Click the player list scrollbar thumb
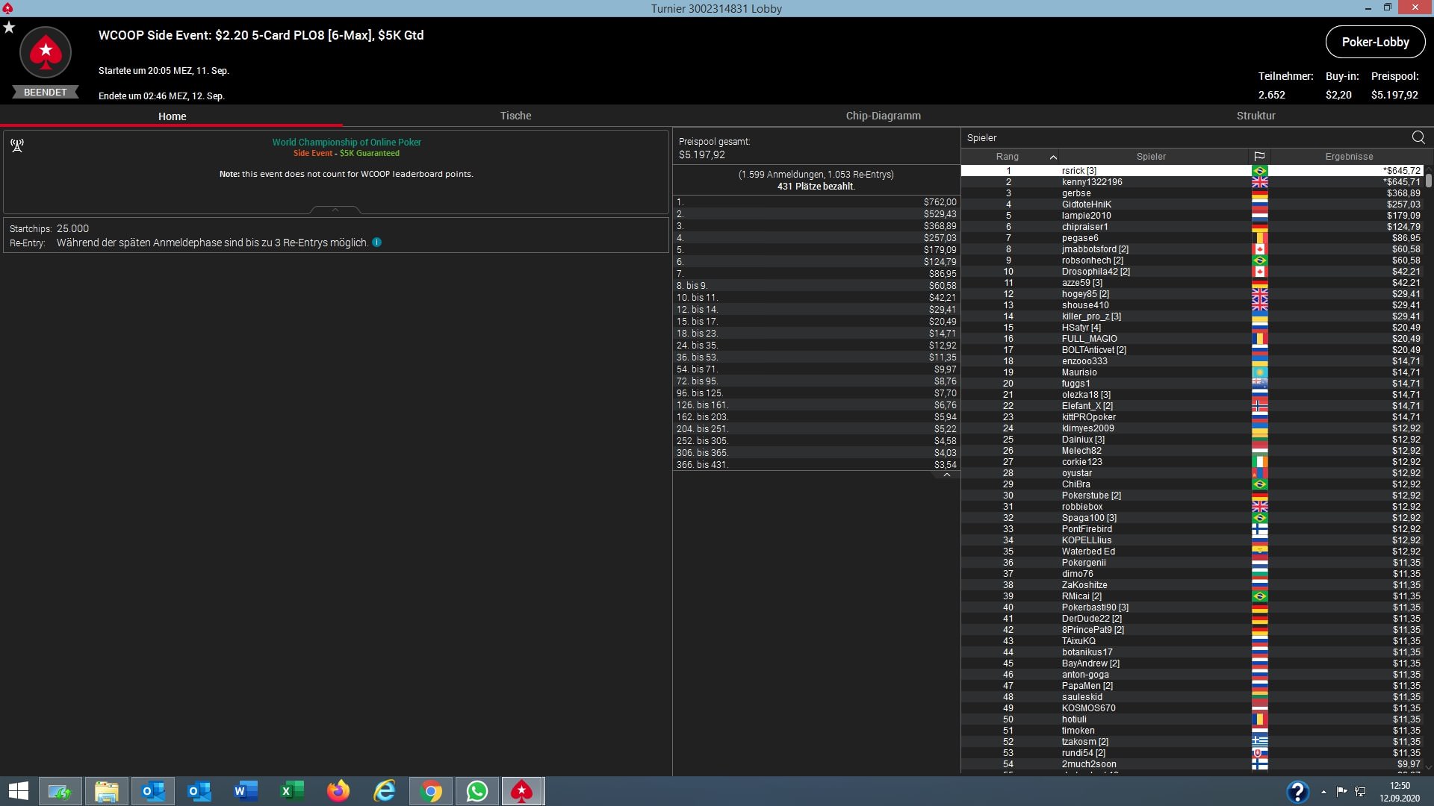Screen dimensions: 1434x806 click(x=1428, y=180)
